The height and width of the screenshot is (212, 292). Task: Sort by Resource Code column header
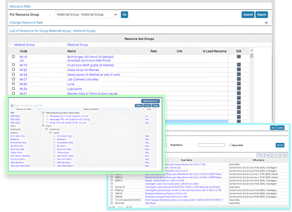[x=24, y=109]
